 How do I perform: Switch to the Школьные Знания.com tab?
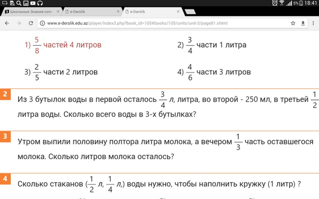30,11
